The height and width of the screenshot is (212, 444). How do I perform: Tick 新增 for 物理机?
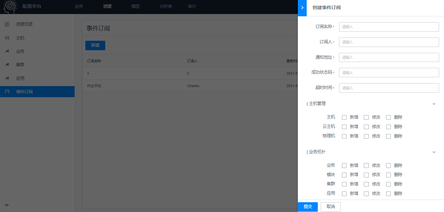tap(344, 136)
